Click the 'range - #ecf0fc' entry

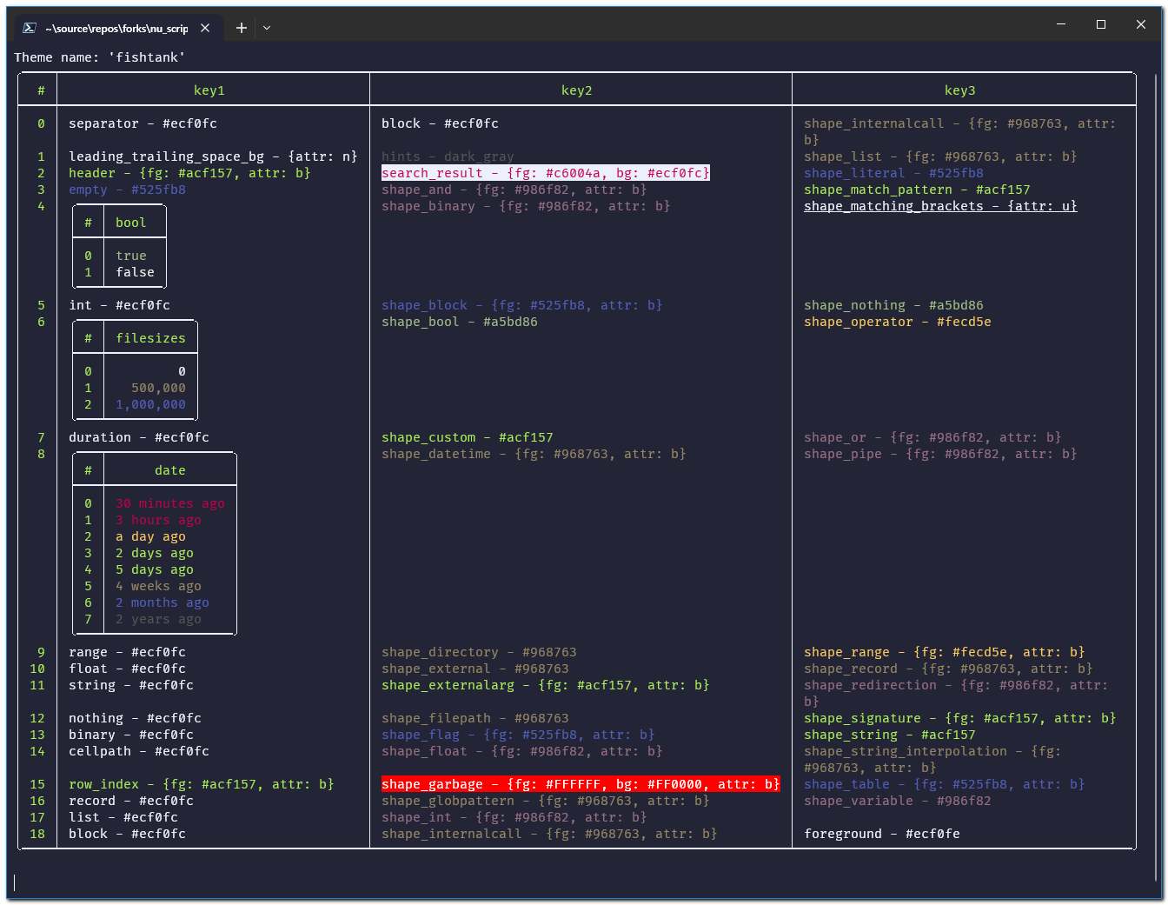pos(128,652)
